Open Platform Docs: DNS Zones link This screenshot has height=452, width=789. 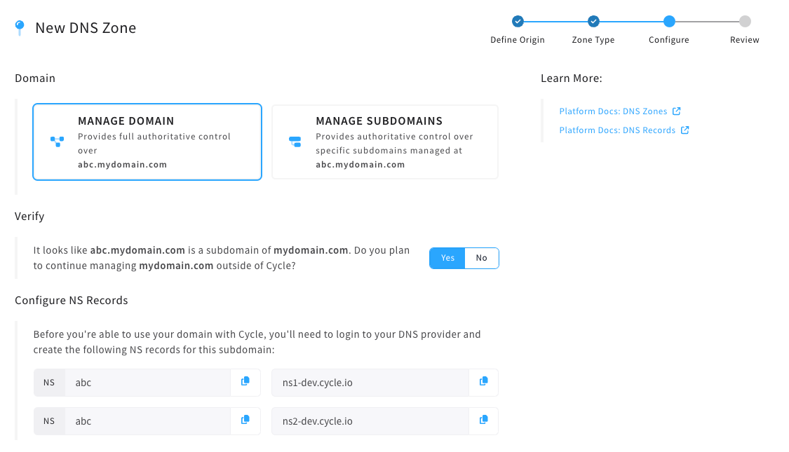click(613, 111)
